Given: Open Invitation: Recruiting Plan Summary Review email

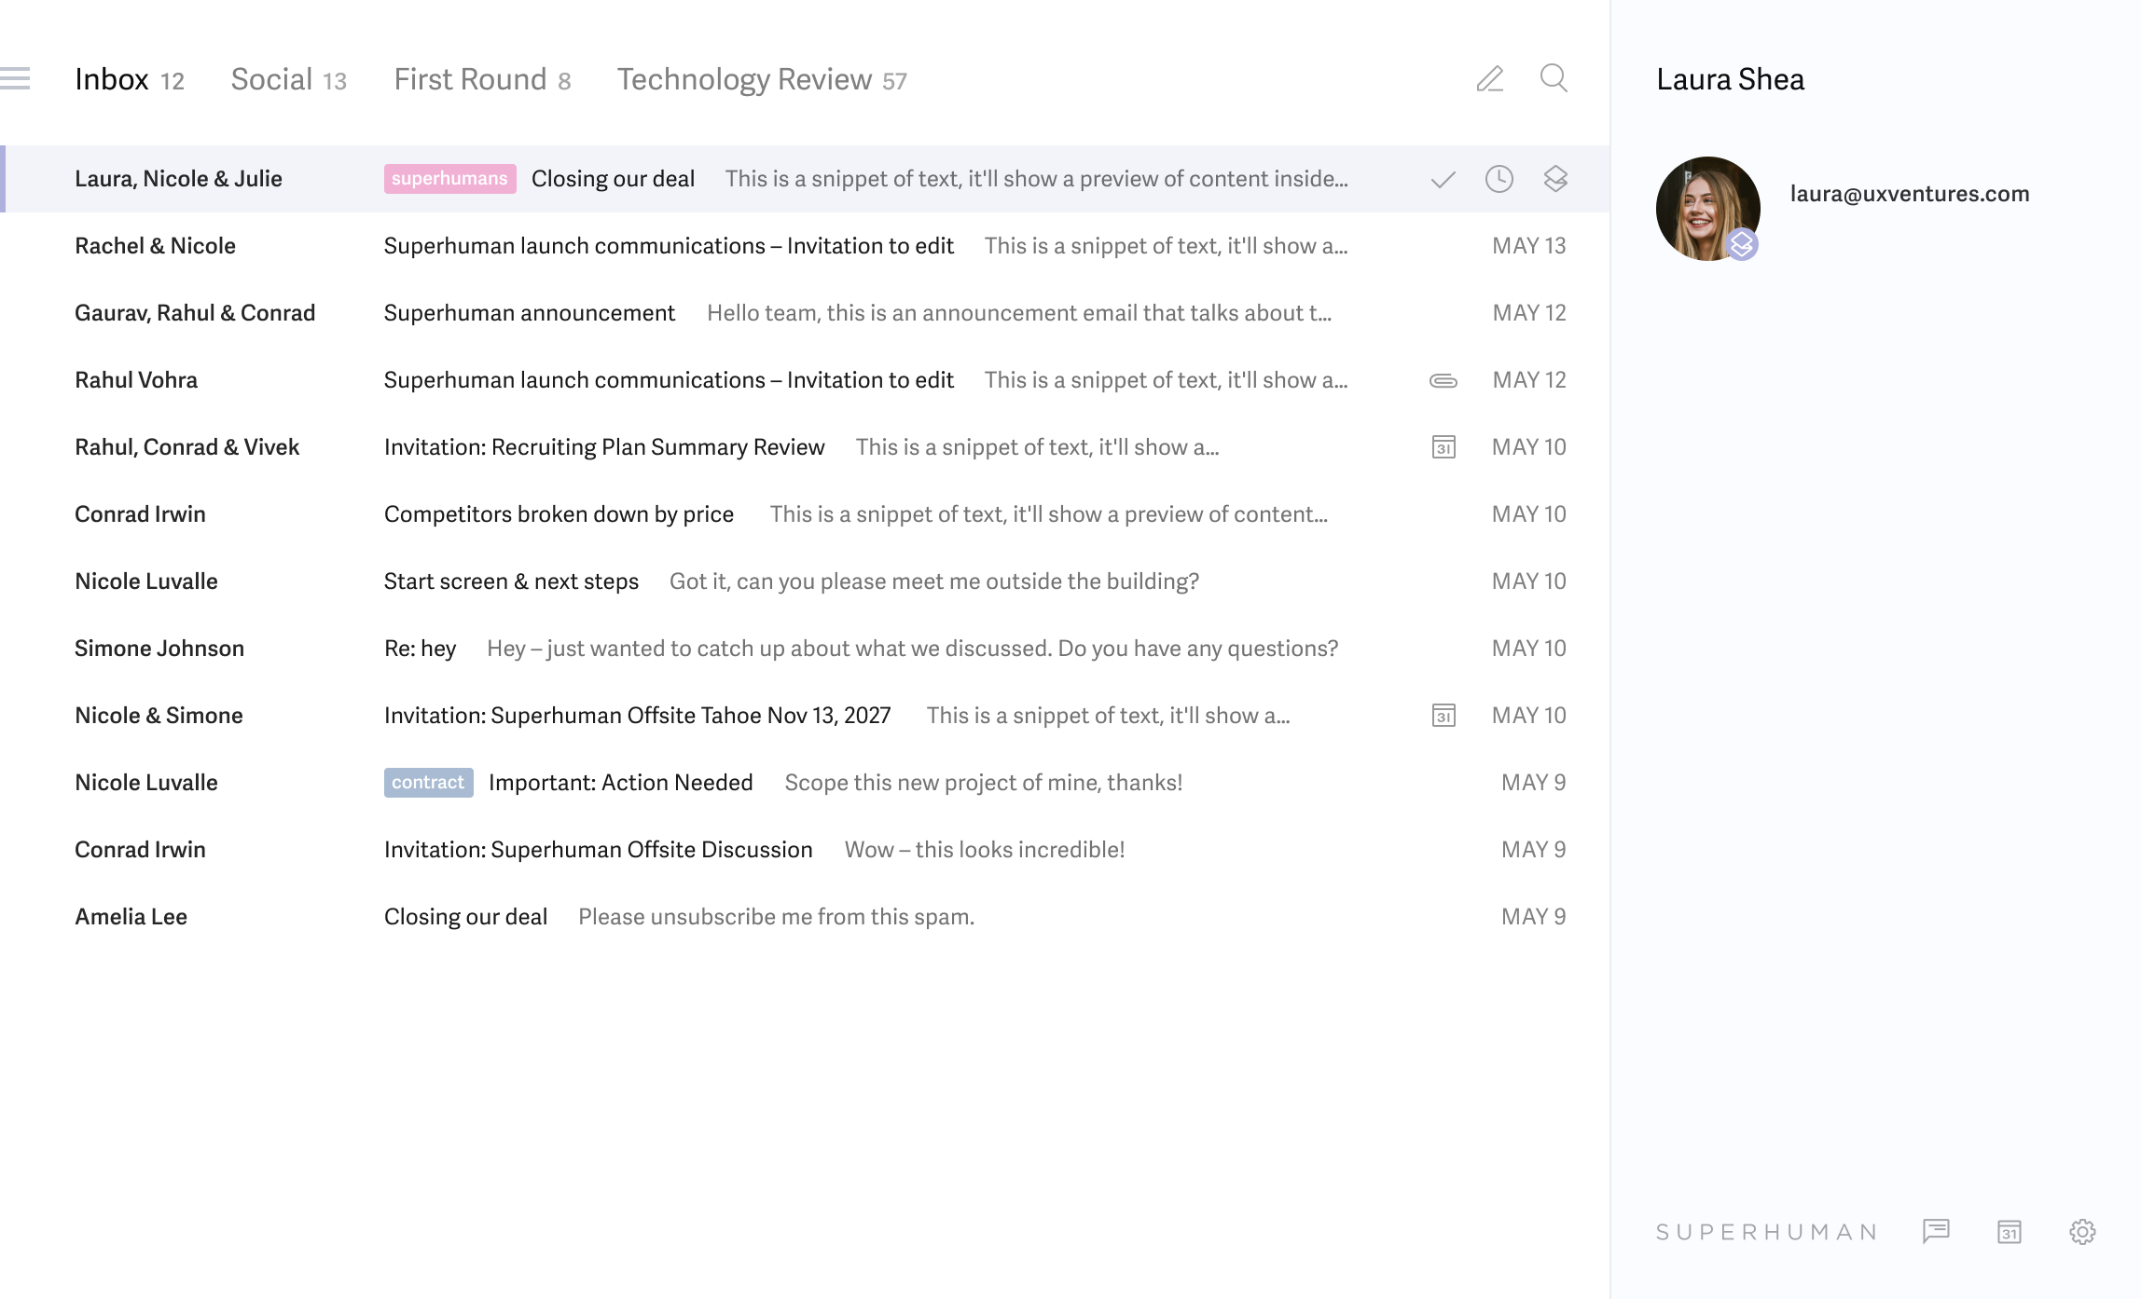Looking at the screenshot, I should tap(805, 447).
